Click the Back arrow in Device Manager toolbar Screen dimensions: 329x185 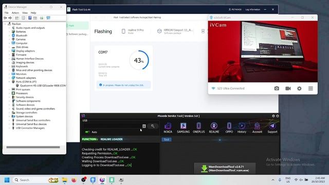pos(6,18)
